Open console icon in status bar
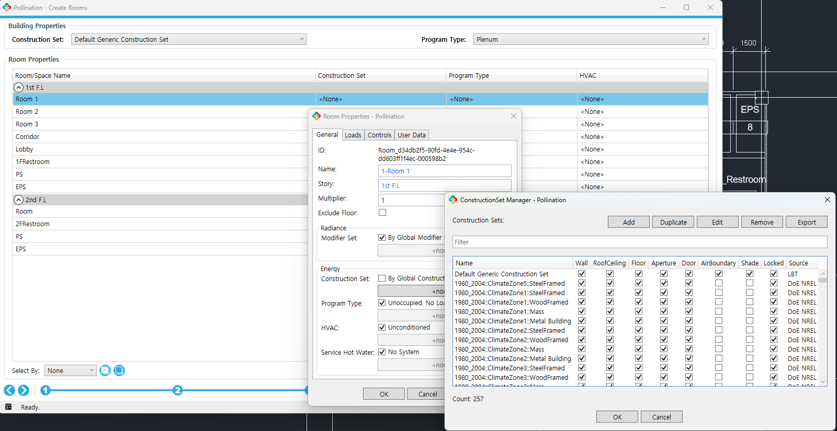Viewport: 837px width, 431px height. pyautogui.click(x=8, y=407)
